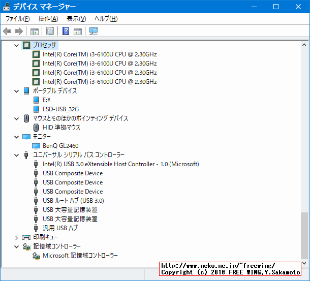The image size is (310, 281).
Task: Open the 操作(A) menu
Action: point(48,19)
